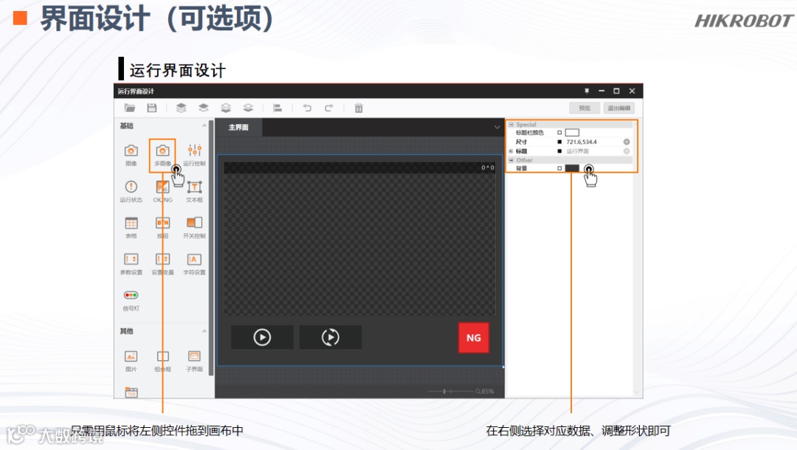The width and height of the screenshot is (797, 450).
Task: Click the red NG indicator on canvas
Action: coord(474,338)
